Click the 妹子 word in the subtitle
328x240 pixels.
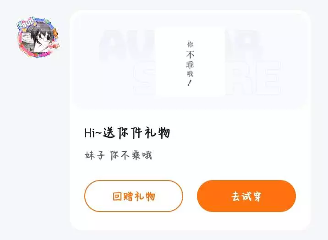coord(94,155)
